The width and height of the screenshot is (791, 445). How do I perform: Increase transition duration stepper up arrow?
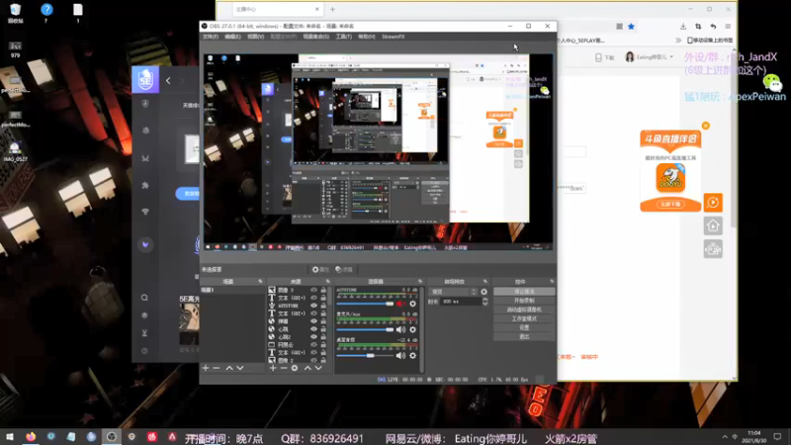[484, 300]
